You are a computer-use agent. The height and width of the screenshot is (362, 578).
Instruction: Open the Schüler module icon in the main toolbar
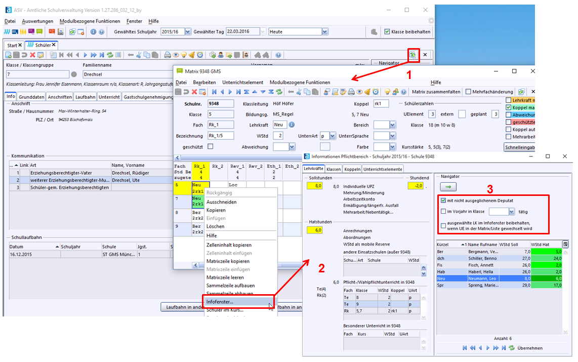coord(7,32)
